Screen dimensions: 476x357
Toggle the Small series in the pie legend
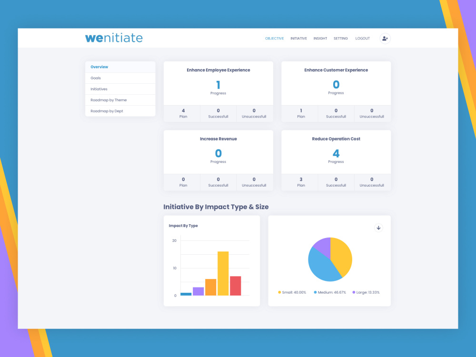click(x=291, y=292)
